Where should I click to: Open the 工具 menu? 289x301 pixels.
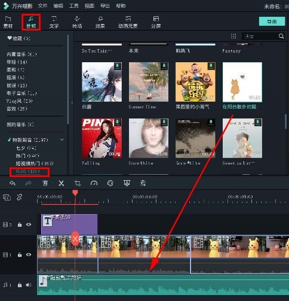73,6
